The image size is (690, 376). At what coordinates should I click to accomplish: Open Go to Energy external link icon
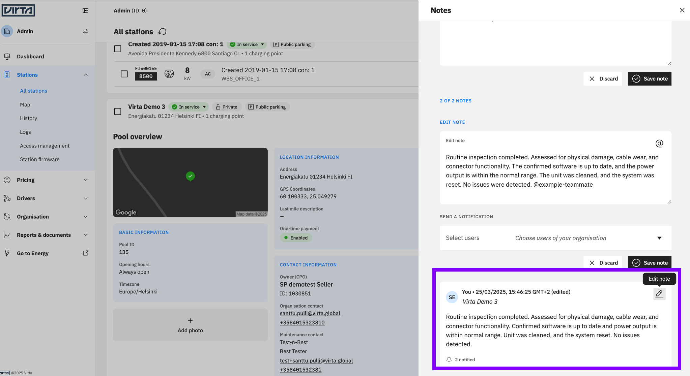click(86, 253)
